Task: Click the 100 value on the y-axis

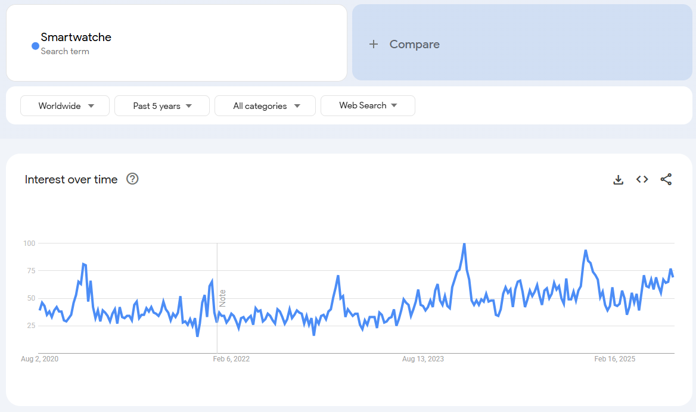Action: click(29, 244)
